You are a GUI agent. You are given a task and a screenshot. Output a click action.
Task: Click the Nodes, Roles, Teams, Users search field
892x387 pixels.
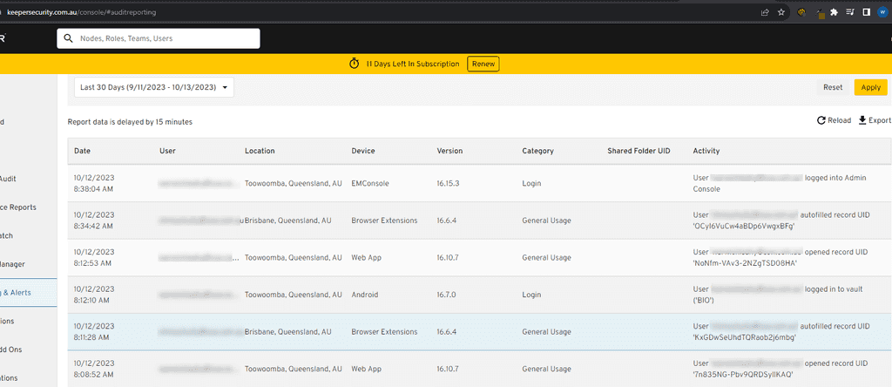(x=166, y=38)
